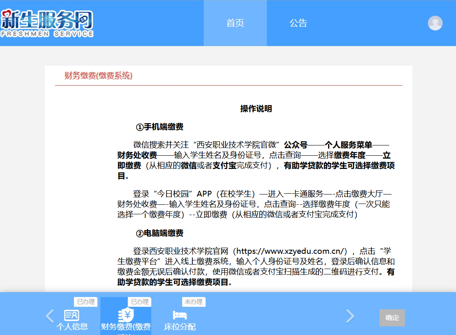Open the 床位分配 bed icon

(x=180, y=315)
